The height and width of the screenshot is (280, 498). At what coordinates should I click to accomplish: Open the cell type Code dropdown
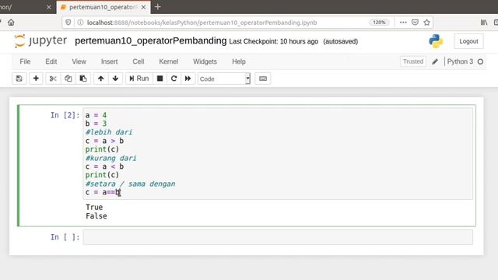(x=224, y=79)
